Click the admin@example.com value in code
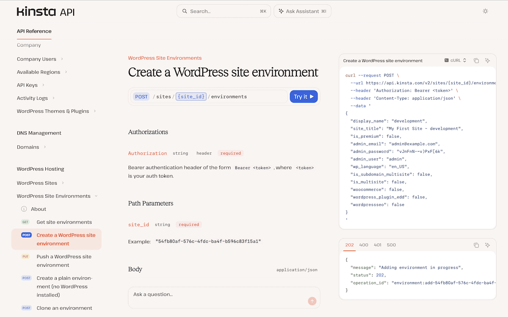 413,144
